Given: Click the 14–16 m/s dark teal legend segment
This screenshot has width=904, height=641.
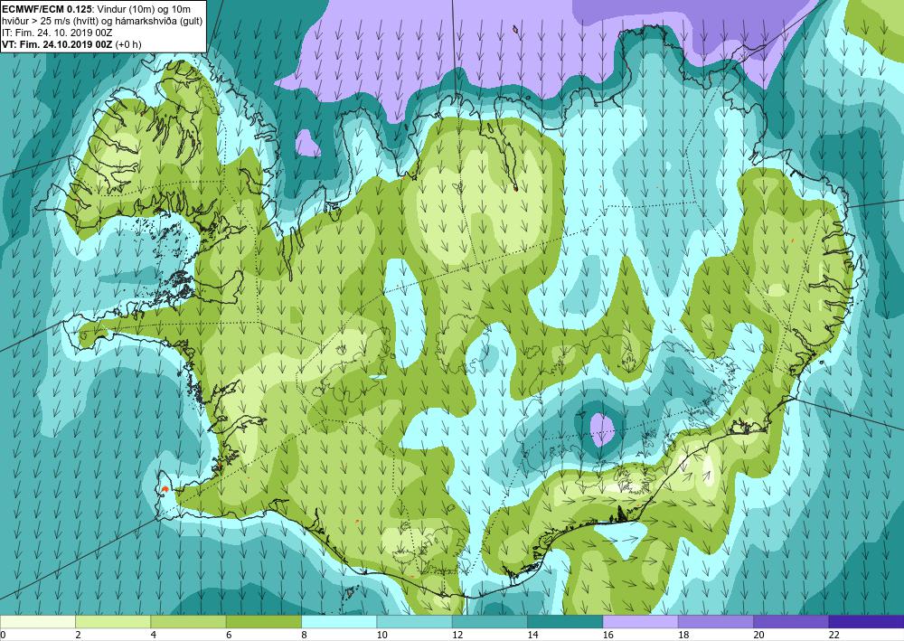Looking at the screenshot, I should 565,621.
